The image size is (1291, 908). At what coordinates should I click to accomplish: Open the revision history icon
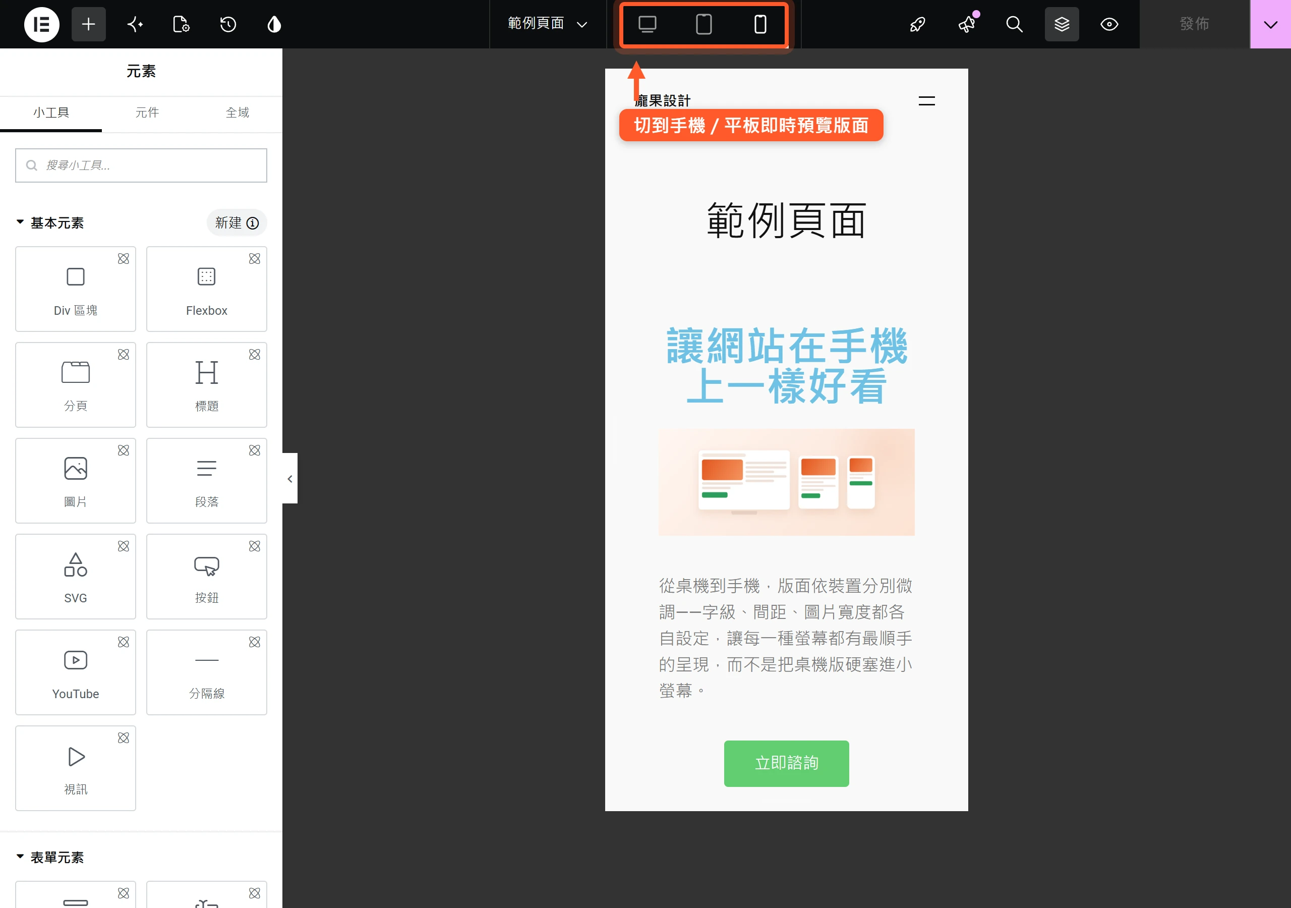tap(228, 24)
